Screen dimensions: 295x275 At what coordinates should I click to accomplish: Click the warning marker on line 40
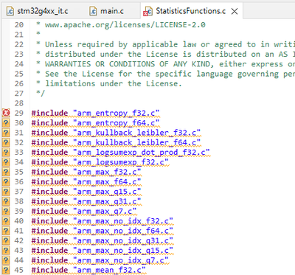6,221
